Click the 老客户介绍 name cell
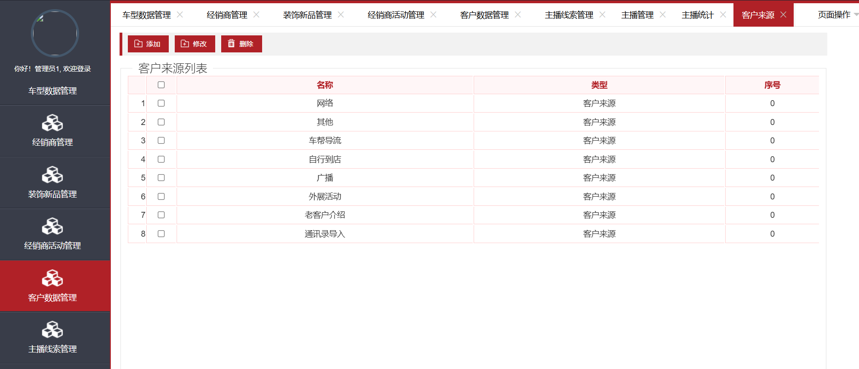859x369 pixels. pos(325,215)
